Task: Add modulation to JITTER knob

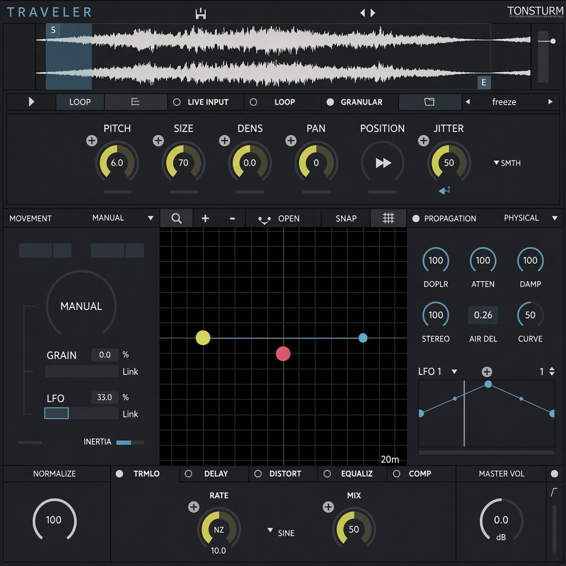Action: click(x=423, y=140)
